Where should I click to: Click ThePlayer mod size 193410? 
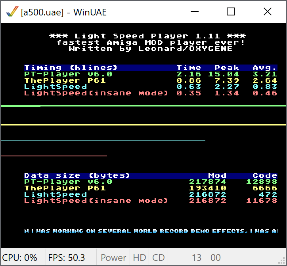pos(208,188)
